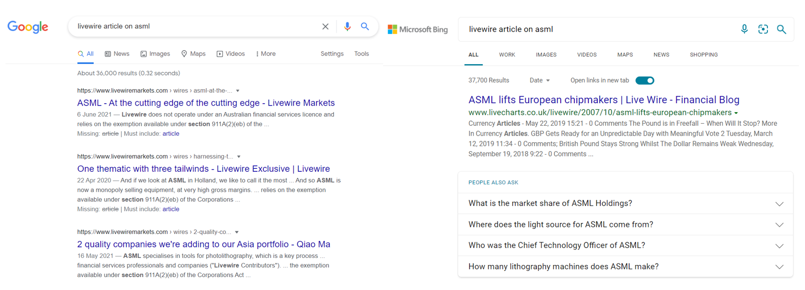805x290 pixels.
Task: Switch to Google News tab
Action: tap(117, 54)
